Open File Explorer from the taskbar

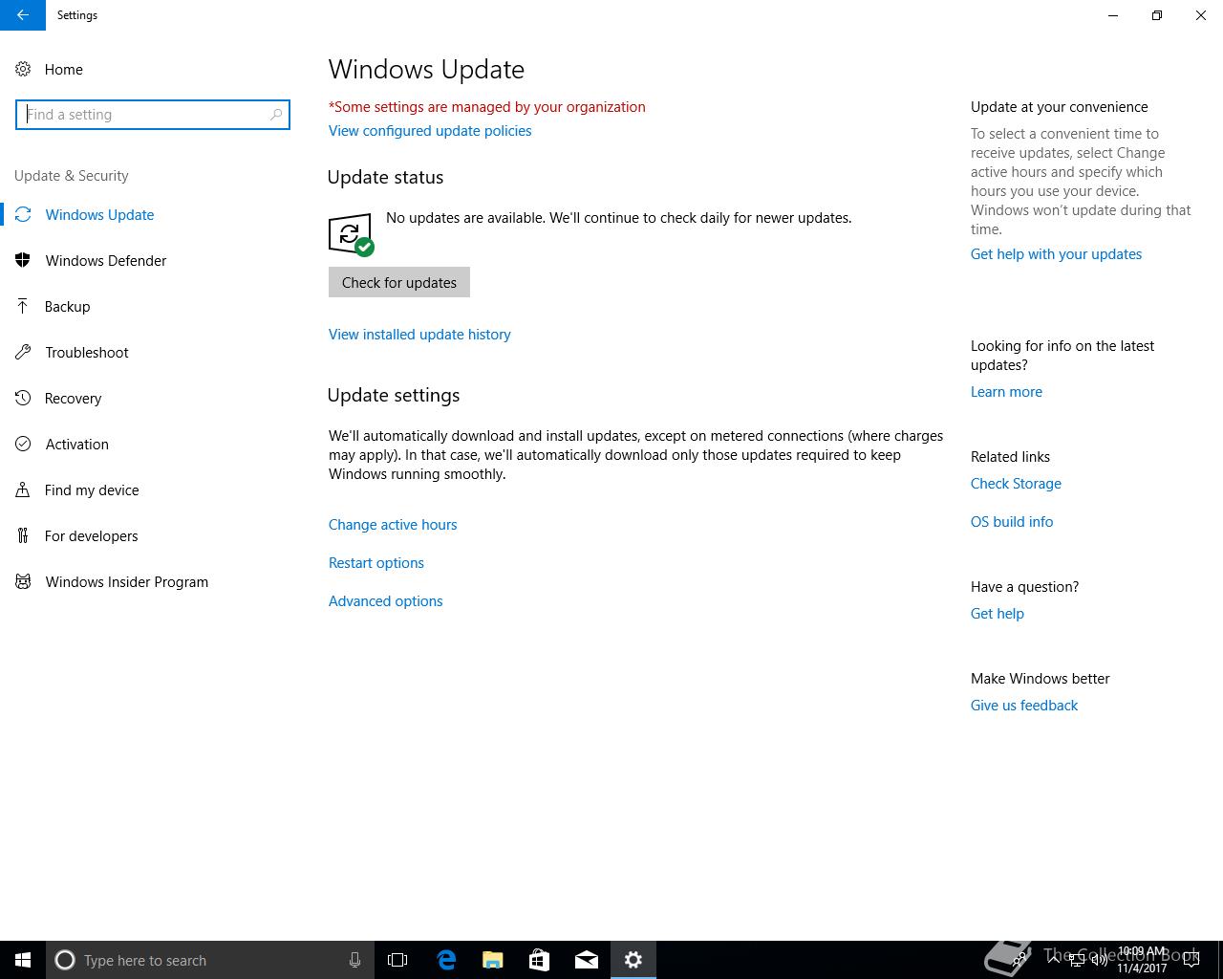(x=493, y=960)
